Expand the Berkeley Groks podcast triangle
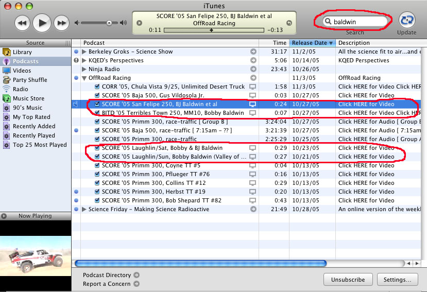Screen dimensions: 427x292 84,51
